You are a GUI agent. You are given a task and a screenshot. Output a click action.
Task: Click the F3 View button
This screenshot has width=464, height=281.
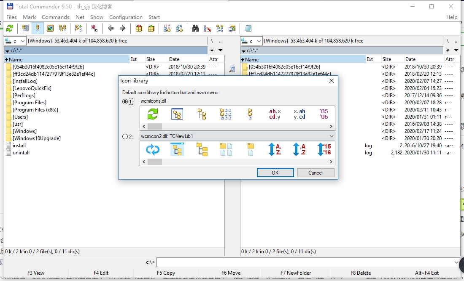pos(36,273)
